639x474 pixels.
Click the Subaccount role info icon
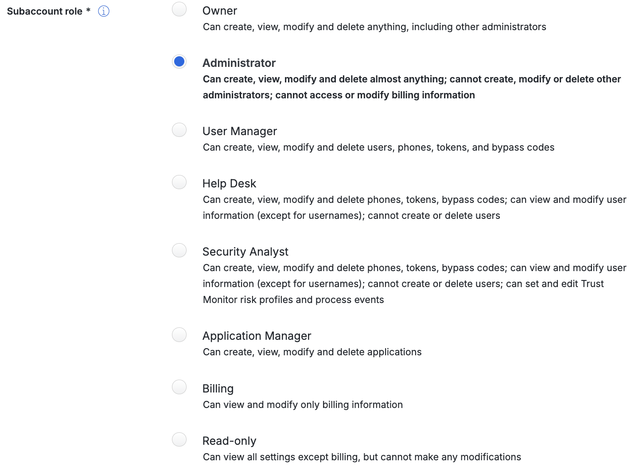coord(104,11)
